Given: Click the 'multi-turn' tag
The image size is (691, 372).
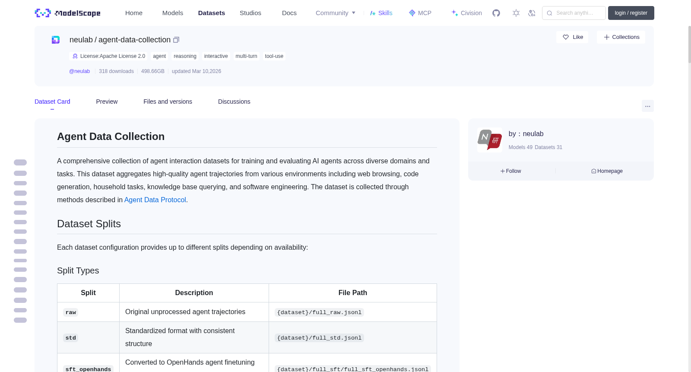Looking at the screenshot, I should [246, 56].
